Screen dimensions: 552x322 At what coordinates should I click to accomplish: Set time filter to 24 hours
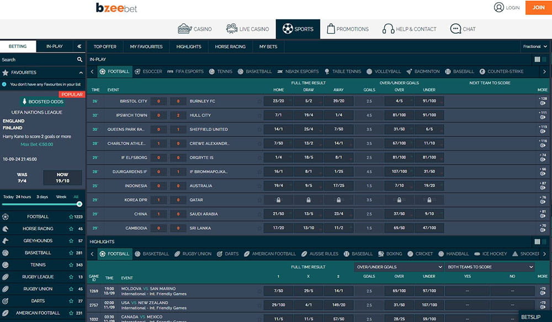coord(23,197)
